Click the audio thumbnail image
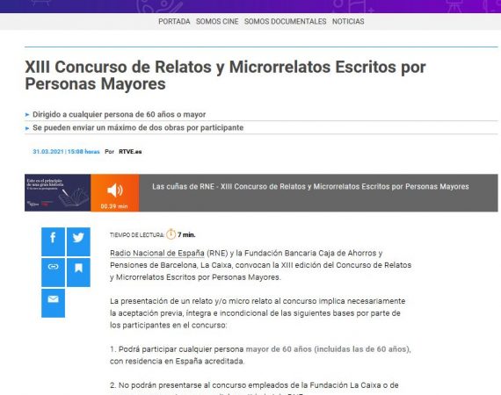This screenshot has height=395, width=501. click(57, 193)
